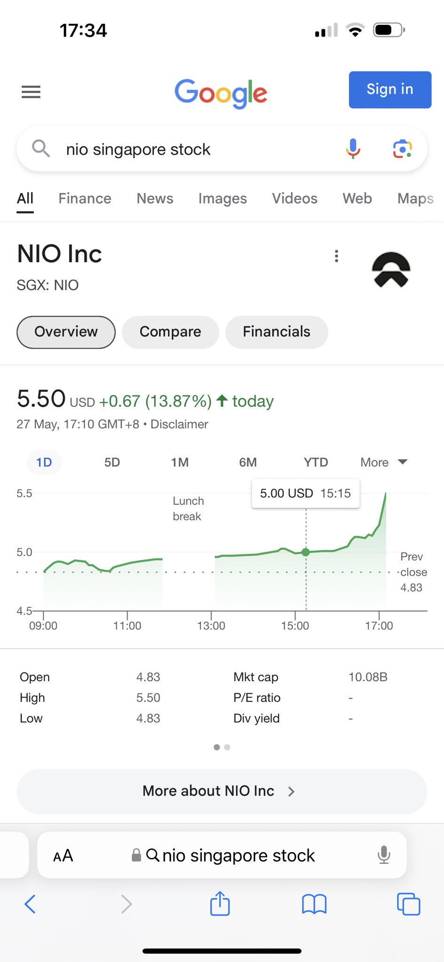The image size is (444, 962).
Task: Switch chart to 6M range
Action: (248, 462)
